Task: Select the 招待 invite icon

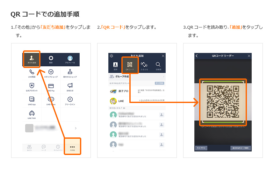Action: 115,66
